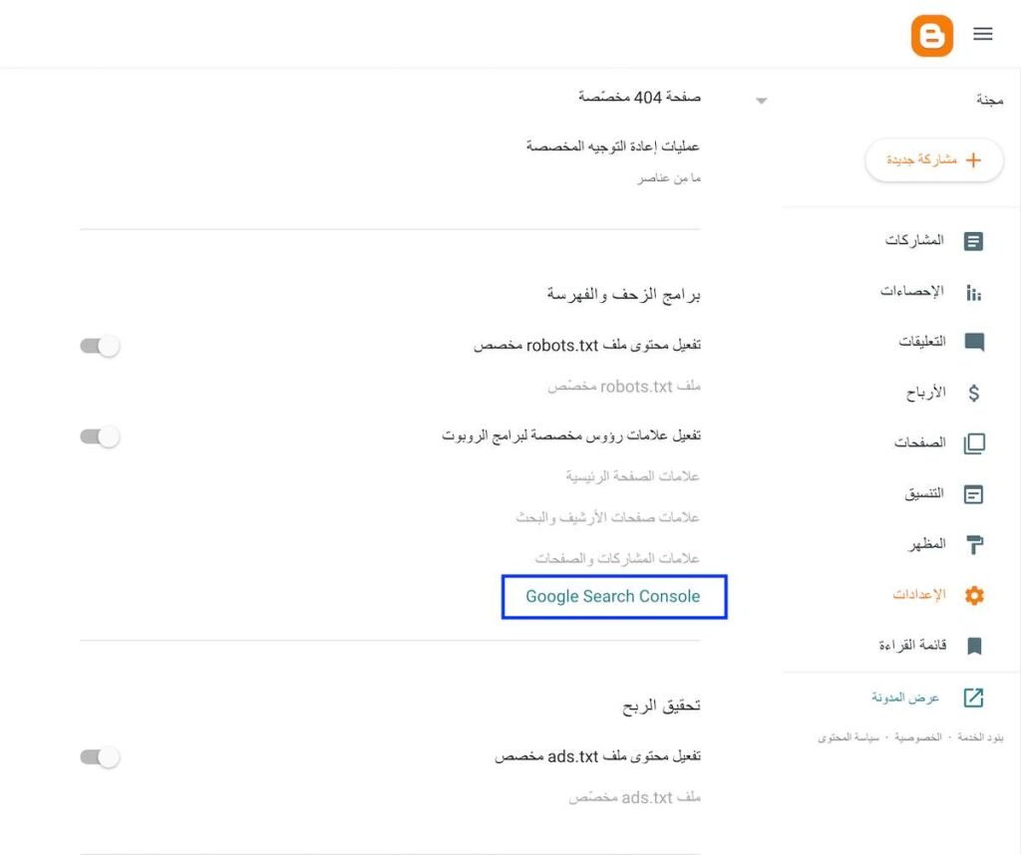Open the Stats (الإحصاءات) bar chart icon
The height and width of the screenshot is (855, 1021).
point(974,292)
